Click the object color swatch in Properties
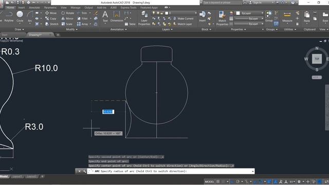 238,13
